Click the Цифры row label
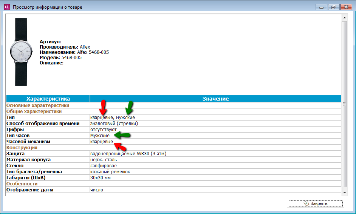The height and width of the screenshot is (214, 356). pos(15,130)
